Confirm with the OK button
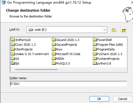 click(99, 99)
